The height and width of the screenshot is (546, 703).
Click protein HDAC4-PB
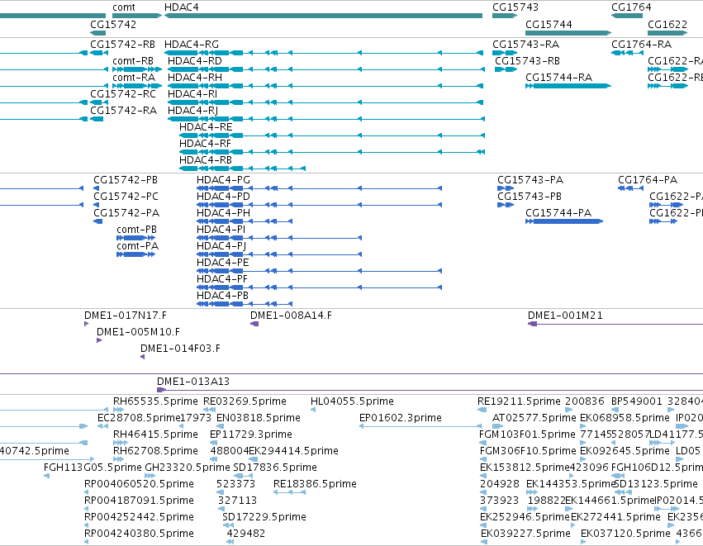coord(223,297)
